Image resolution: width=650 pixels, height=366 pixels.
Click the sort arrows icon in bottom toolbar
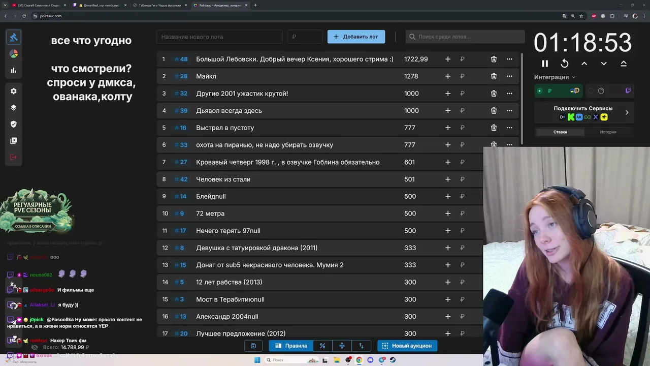[x=361, y=346]
